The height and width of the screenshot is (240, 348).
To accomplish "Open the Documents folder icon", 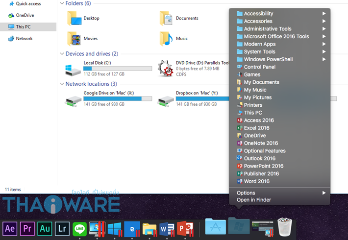I will pos(166,19).
